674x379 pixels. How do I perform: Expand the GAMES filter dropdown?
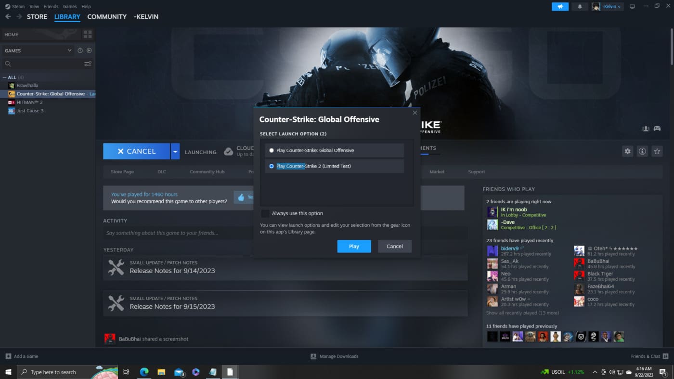(x=69, y=51)
